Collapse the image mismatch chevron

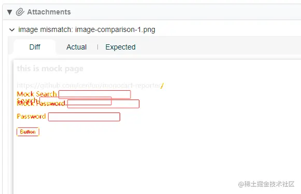(x=12, y=30)
